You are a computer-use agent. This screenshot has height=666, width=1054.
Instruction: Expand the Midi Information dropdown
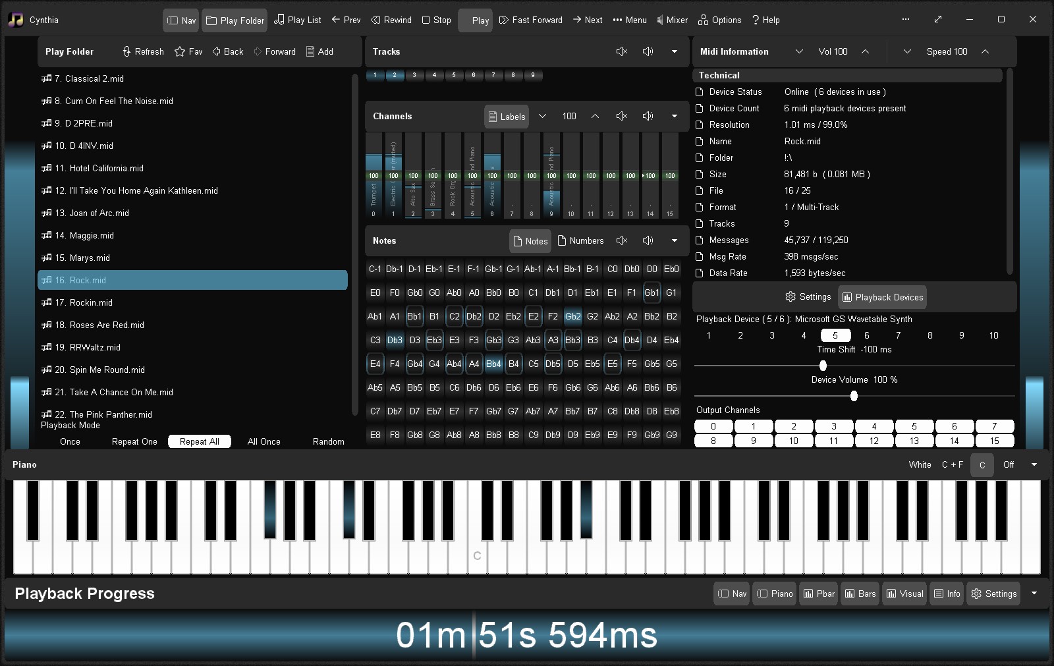[800, 51]
